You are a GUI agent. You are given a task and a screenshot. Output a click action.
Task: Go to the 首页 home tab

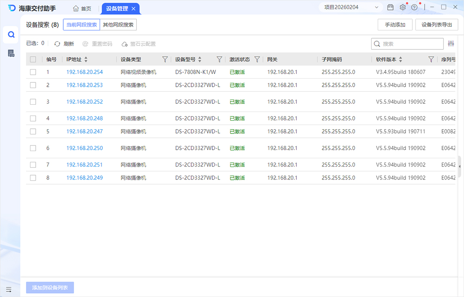(82, 9)
